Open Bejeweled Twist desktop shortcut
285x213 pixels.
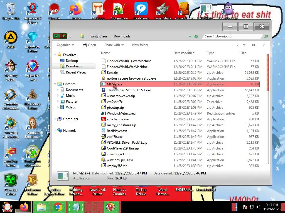[x=32, y=70]
